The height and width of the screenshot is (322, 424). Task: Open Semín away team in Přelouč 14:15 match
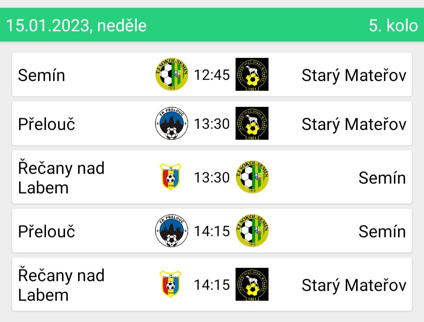(x=382, y=231)
